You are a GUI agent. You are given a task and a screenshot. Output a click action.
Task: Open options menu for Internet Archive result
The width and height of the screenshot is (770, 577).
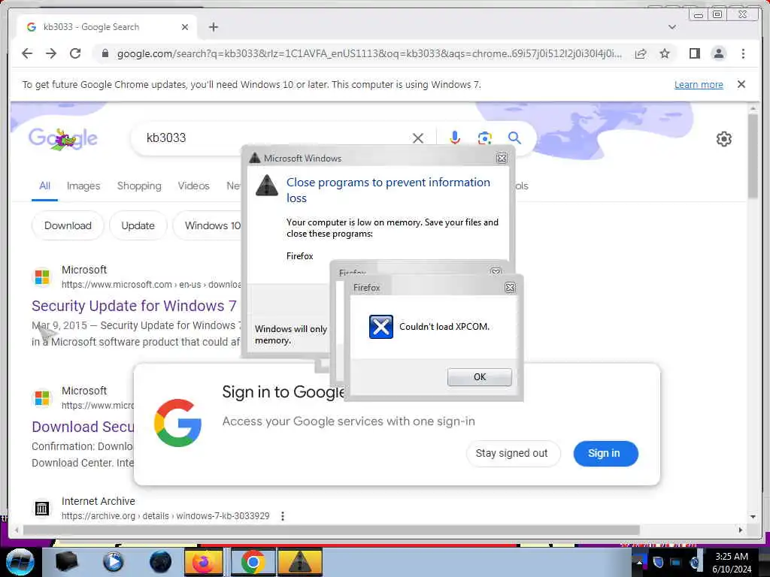(283, 516)
